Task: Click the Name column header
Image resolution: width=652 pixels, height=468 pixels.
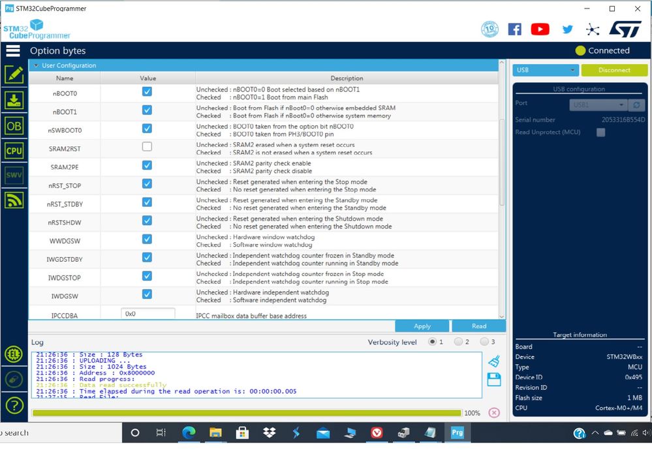Action: pos(65,78)
